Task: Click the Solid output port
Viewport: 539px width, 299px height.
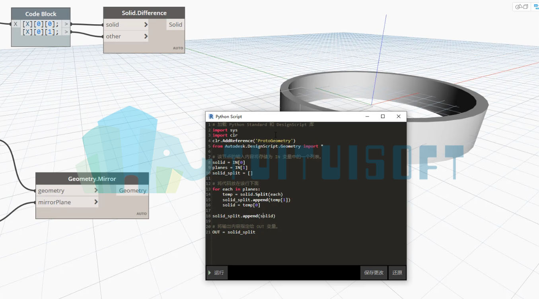Action: [175, 25]
